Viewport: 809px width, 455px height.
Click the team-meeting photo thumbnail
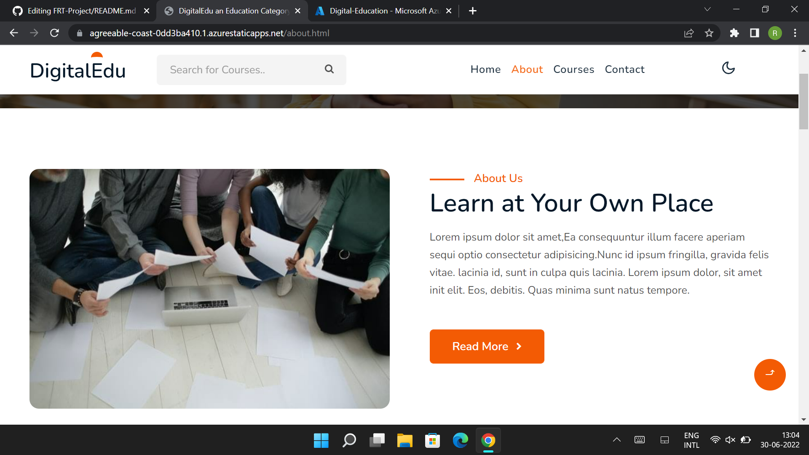click(209, 289)
